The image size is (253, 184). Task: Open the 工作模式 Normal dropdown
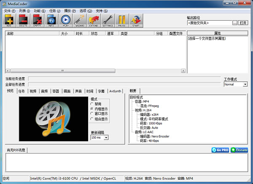[245, 84]
